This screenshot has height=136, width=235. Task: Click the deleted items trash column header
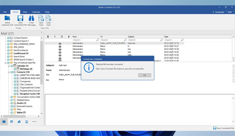tap(48, 37)
